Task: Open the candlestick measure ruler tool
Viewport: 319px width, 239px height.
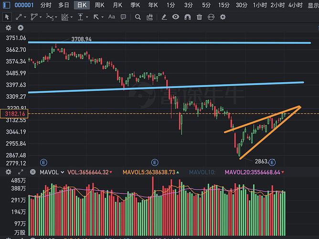Action: click(149, 17)
